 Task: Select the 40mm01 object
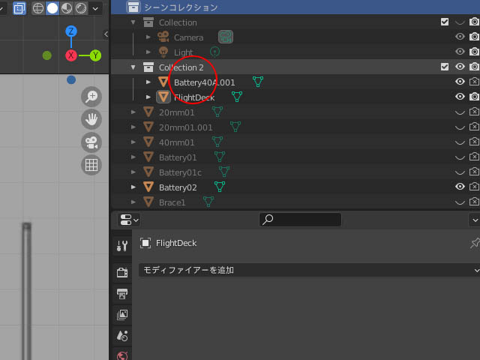(x=176, y=142)
